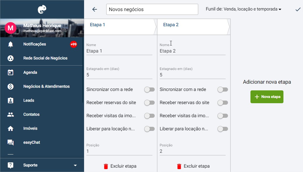Click the Novos negócios name field
Viewport: 303px width, 172px height.
152,9
